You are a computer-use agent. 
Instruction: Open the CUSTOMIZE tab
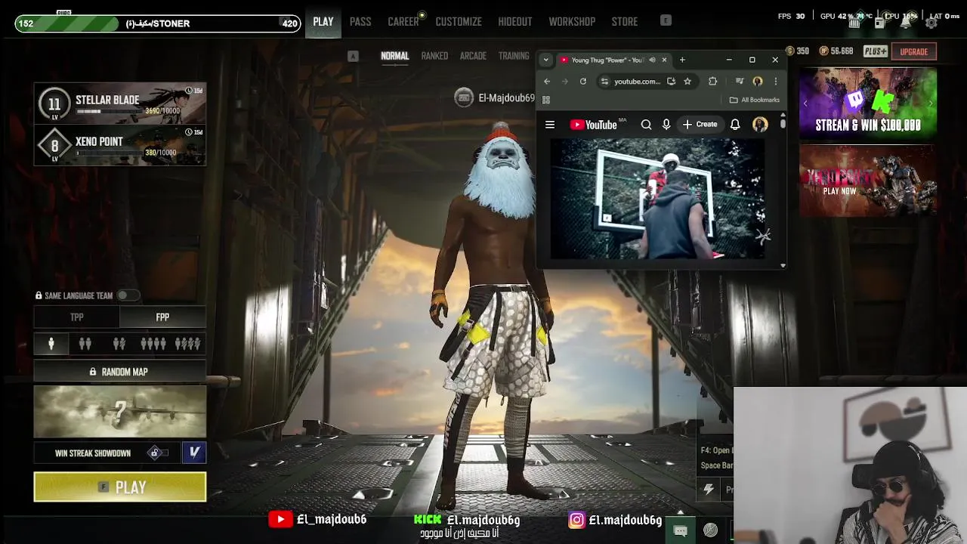coord(459,22)
